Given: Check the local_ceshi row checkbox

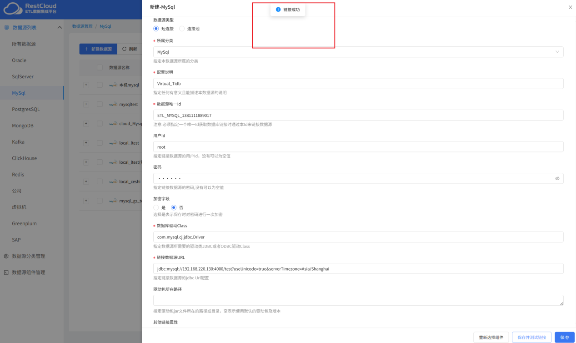Looking at the screenshot, I should (x=100, y=182).
